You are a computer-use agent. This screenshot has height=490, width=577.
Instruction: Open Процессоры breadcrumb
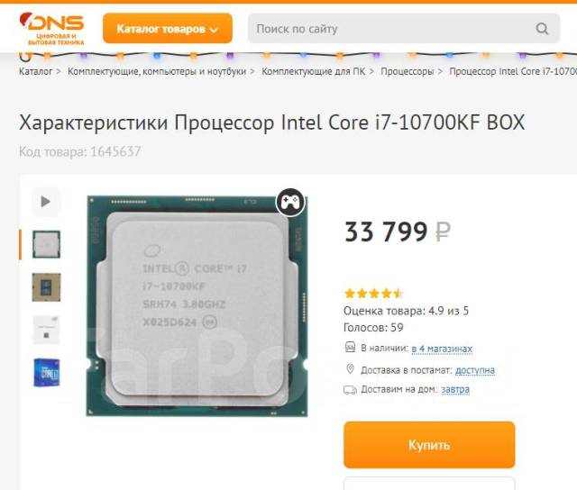[x=407, y=71]
